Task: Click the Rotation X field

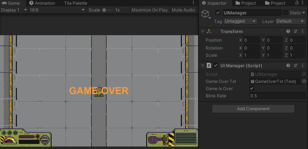Action: tap(252, 48)
